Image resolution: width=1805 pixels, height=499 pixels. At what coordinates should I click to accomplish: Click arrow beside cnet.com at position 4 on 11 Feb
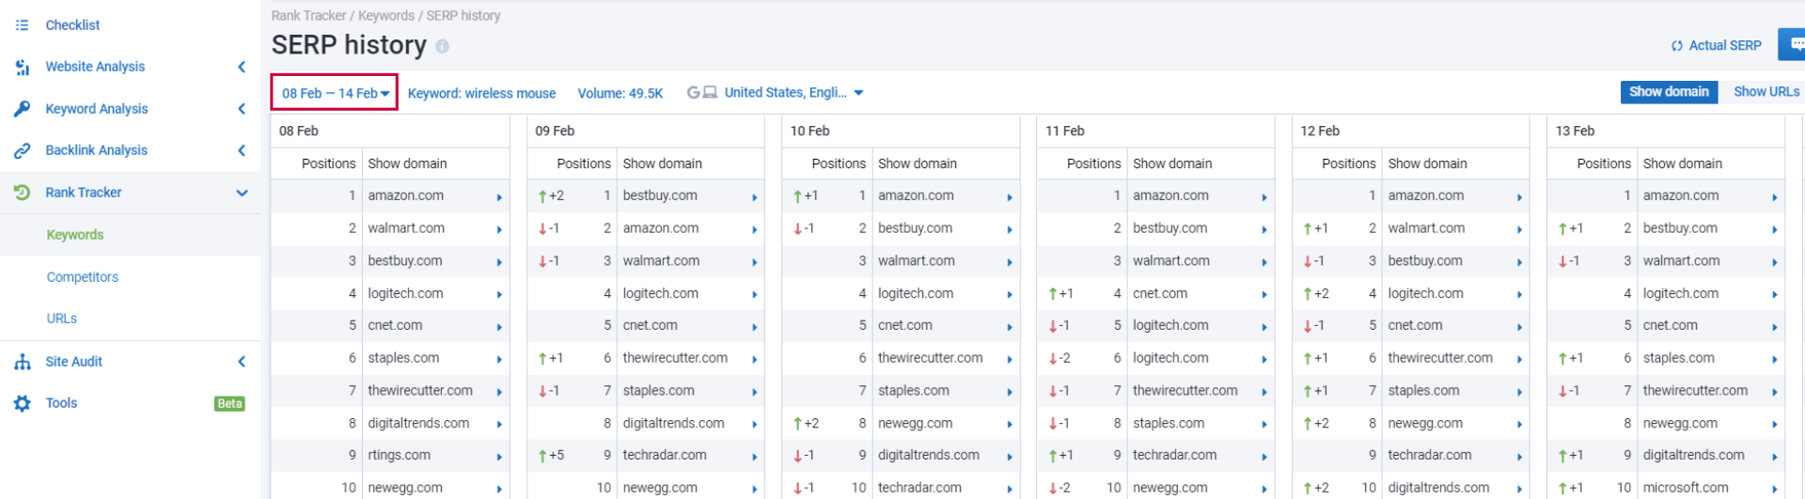pos(1264,295)
